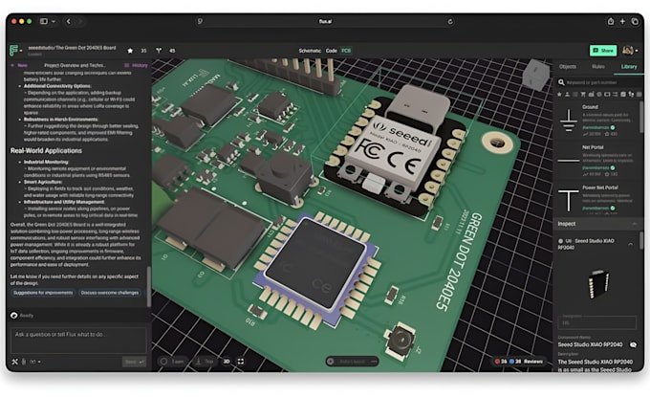Viewport: 650px width, 397px height.
Task: Open the Rules panel tab
Action: point(597,67)
